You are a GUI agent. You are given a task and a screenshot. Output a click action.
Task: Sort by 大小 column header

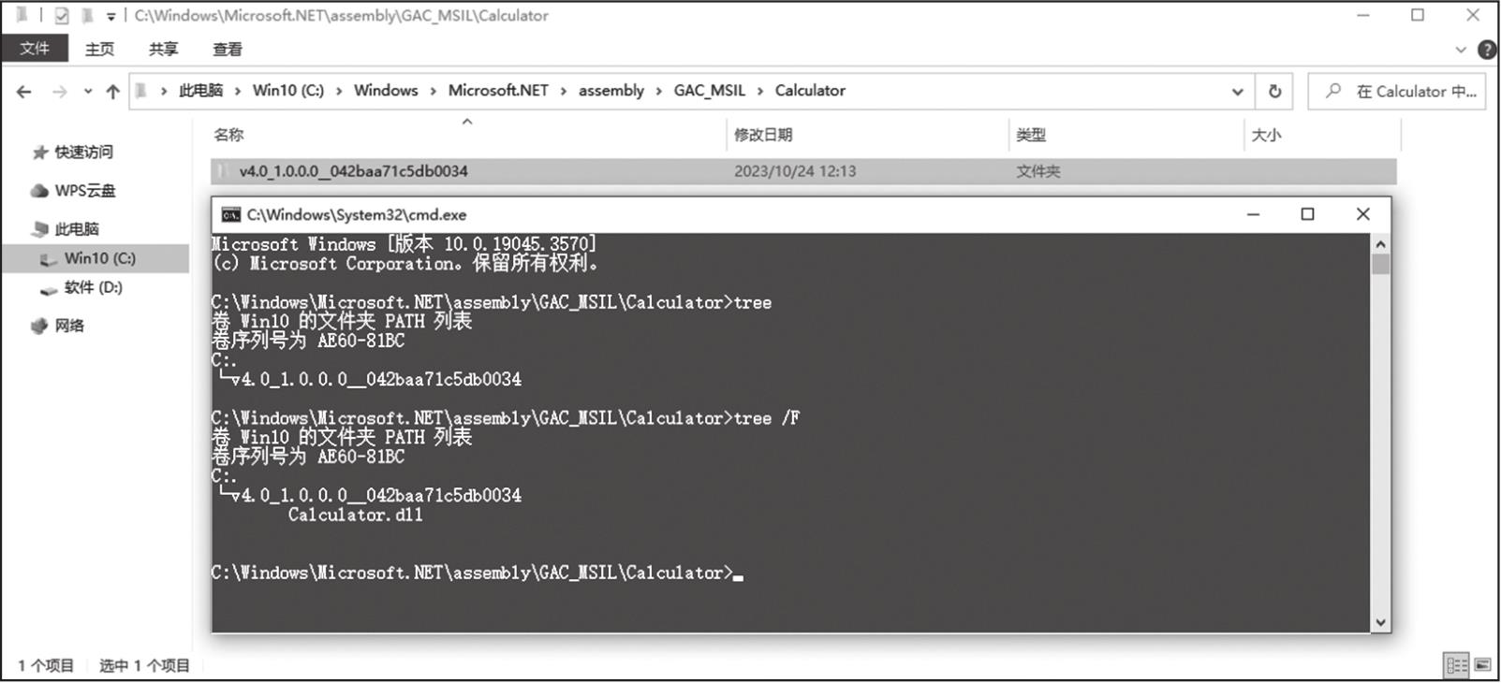1266,135
